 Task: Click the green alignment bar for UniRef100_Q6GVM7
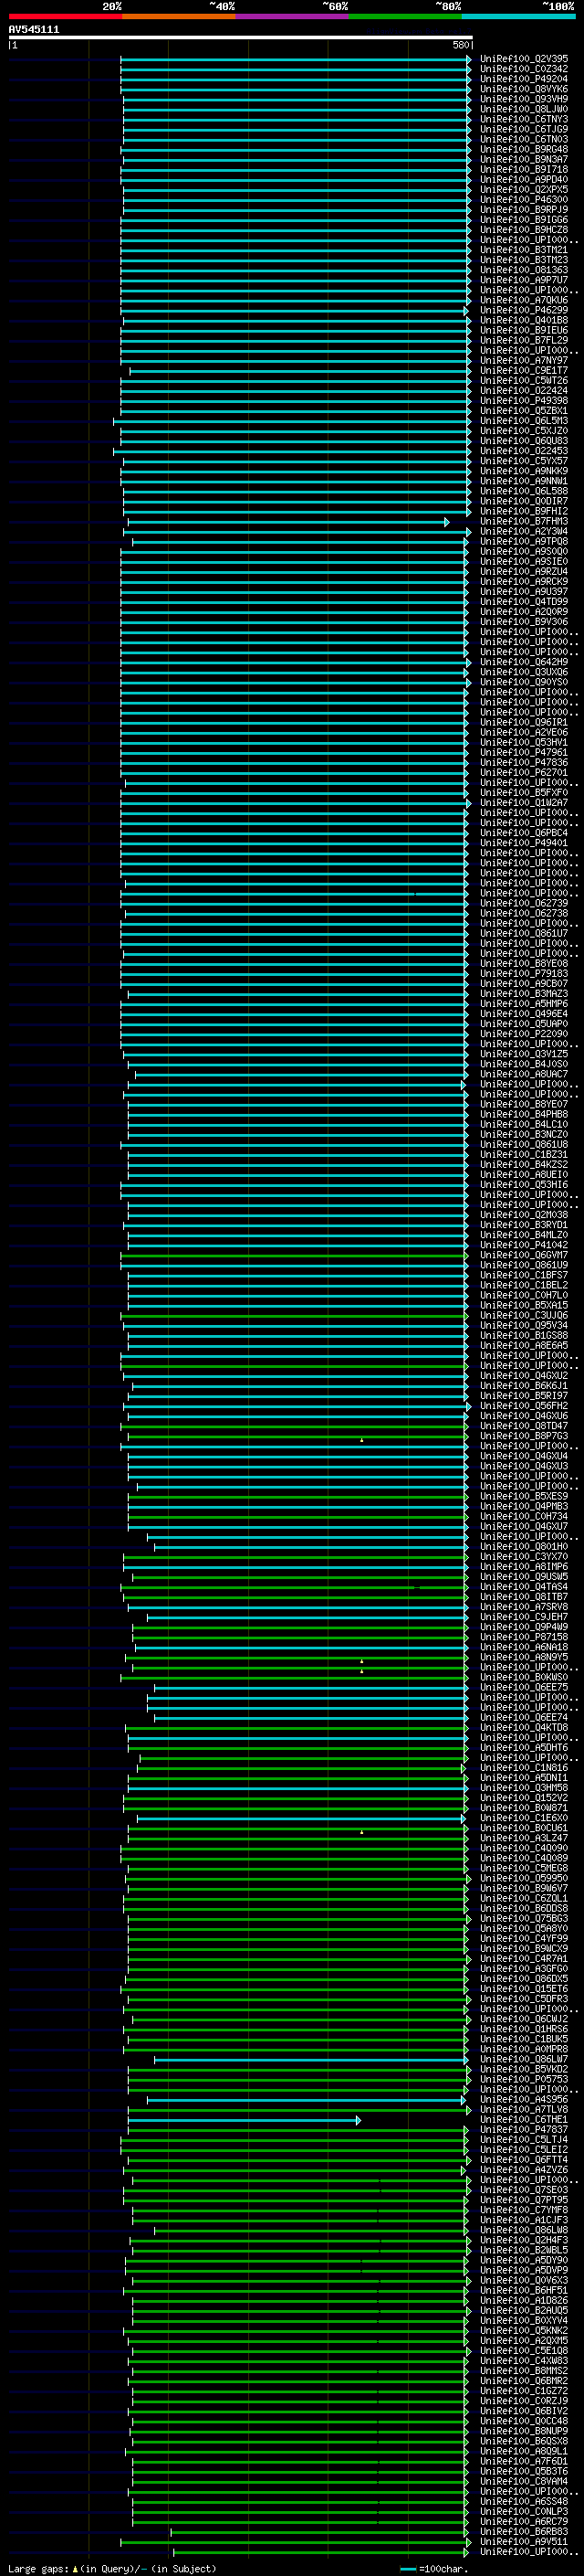[295, 1255]
